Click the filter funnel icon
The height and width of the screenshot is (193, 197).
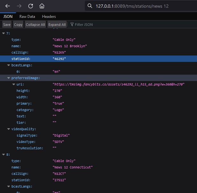pyautogui.click(x=72, y=25)
